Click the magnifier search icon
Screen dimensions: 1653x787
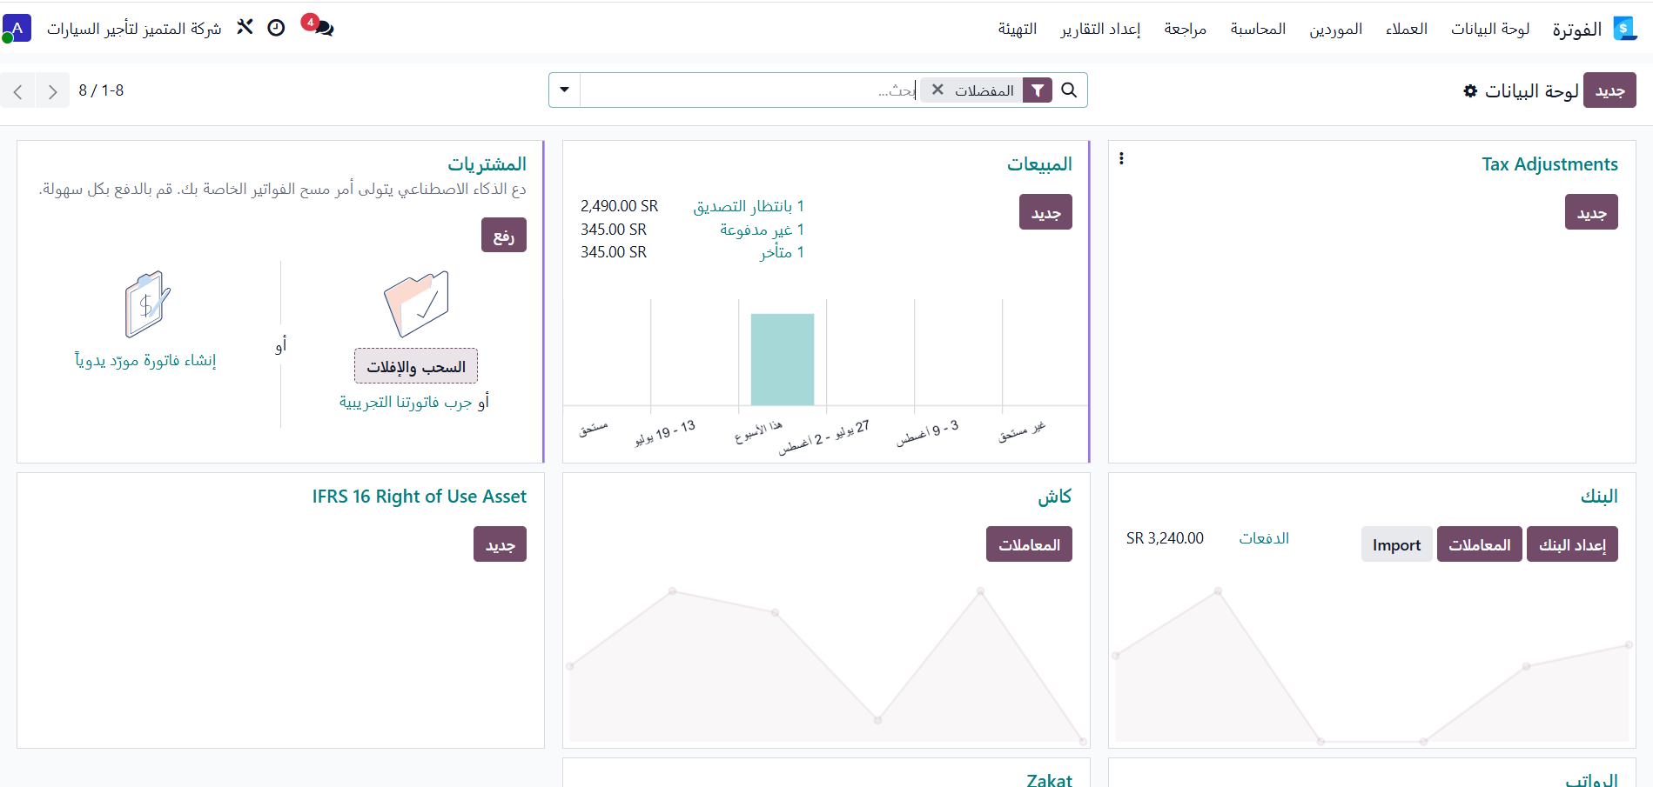(x=1070, y=90)
